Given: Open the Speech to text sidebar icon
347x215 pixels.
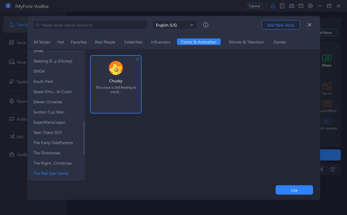Looking at the screenshot, I should pos(11,82).
